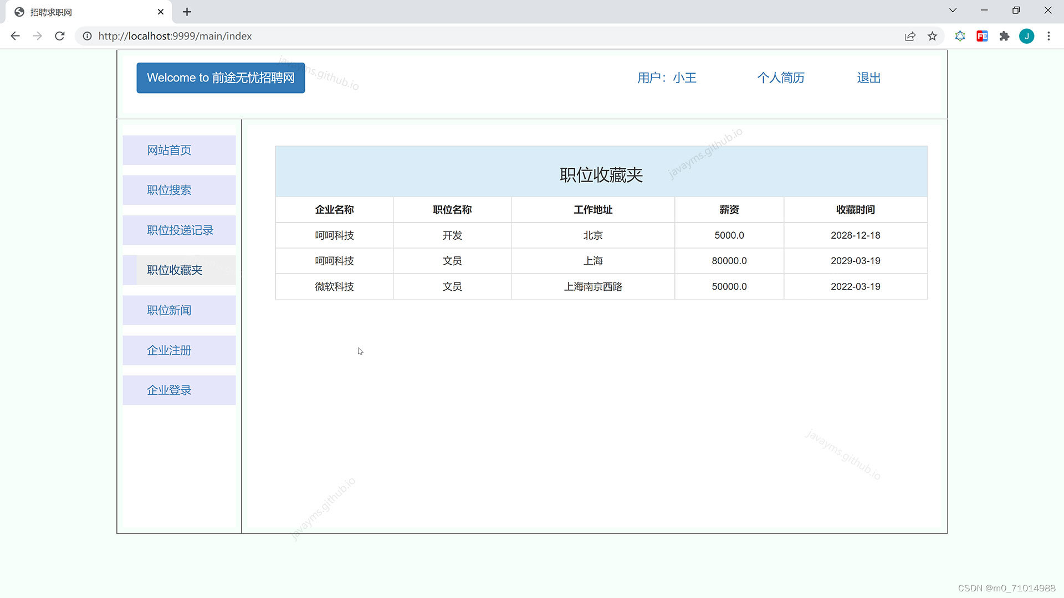Click the site info icon in address bar
The image size is (1064, 598).
[87, 36]
